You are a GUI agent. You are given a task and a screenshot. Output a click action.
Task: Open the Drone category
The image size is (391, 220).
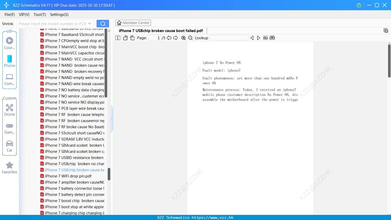click(9, 110)
